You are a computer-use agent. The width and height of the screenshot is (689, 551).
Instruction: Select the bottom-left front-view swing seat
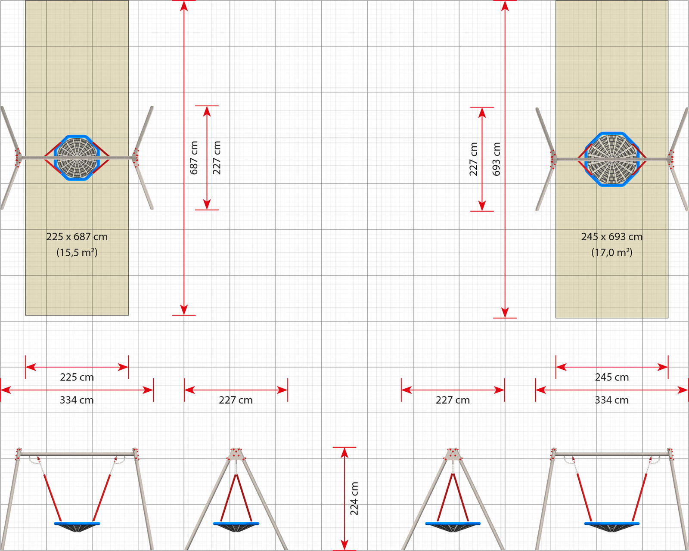(77, 524)
